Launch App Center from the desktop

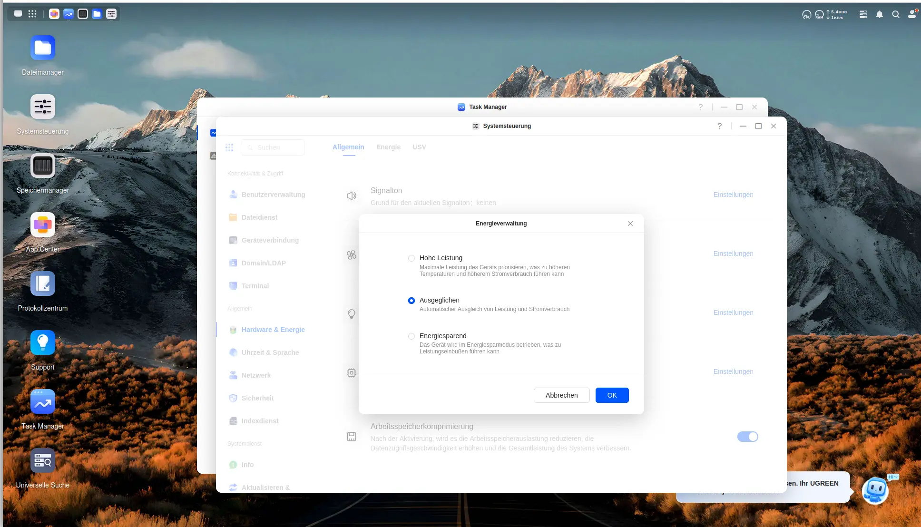[x=43, y=225]
